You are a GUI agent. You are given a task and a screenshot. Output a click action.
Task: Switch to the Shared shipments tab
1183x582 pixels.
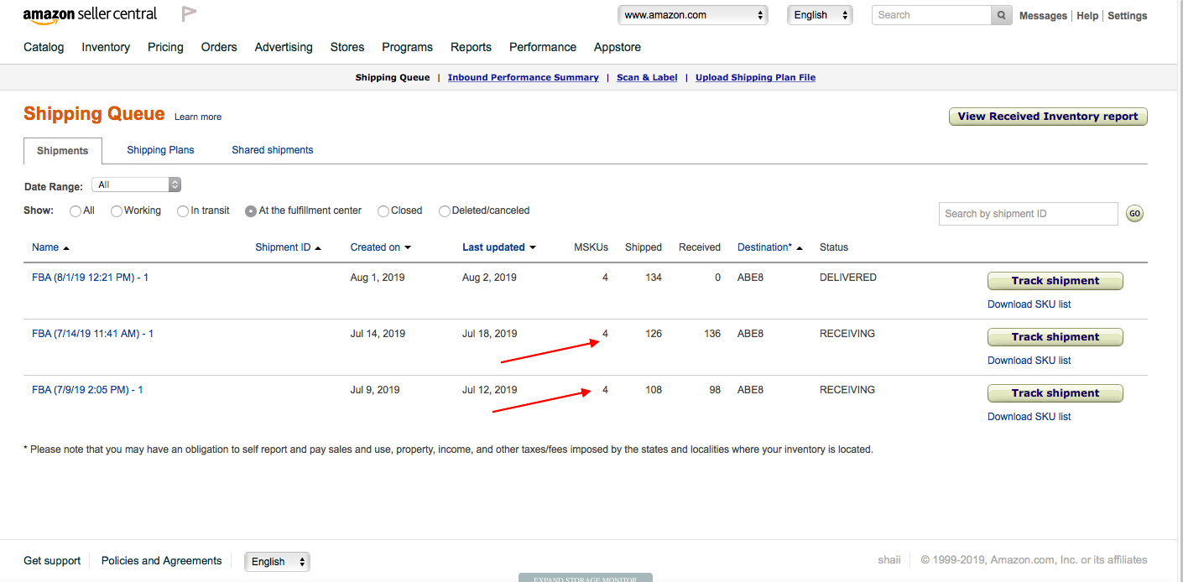273,150
